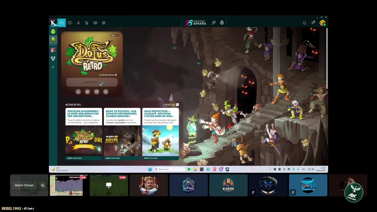Show hidden system tray icons

point(270,169)
